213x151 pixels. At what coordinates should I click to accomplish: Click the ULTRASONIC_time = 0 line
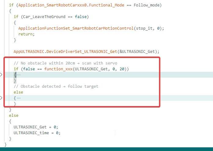(37, 133)
